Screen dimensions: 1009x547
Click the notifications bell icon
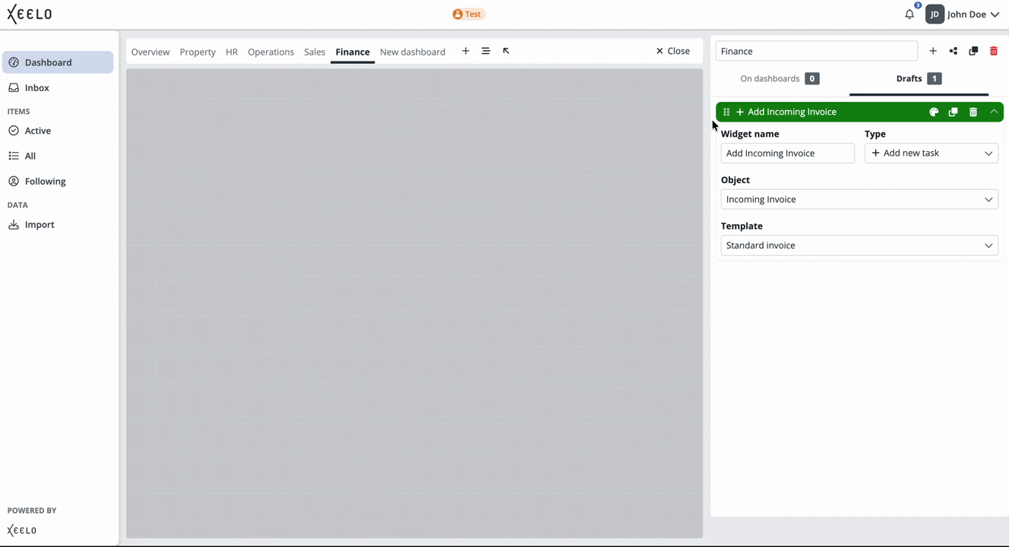(x=909, y=14)
